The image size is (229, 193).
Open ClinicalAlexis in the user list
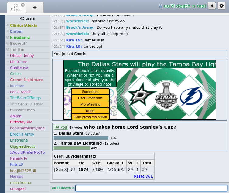click(x=23, y=25)
